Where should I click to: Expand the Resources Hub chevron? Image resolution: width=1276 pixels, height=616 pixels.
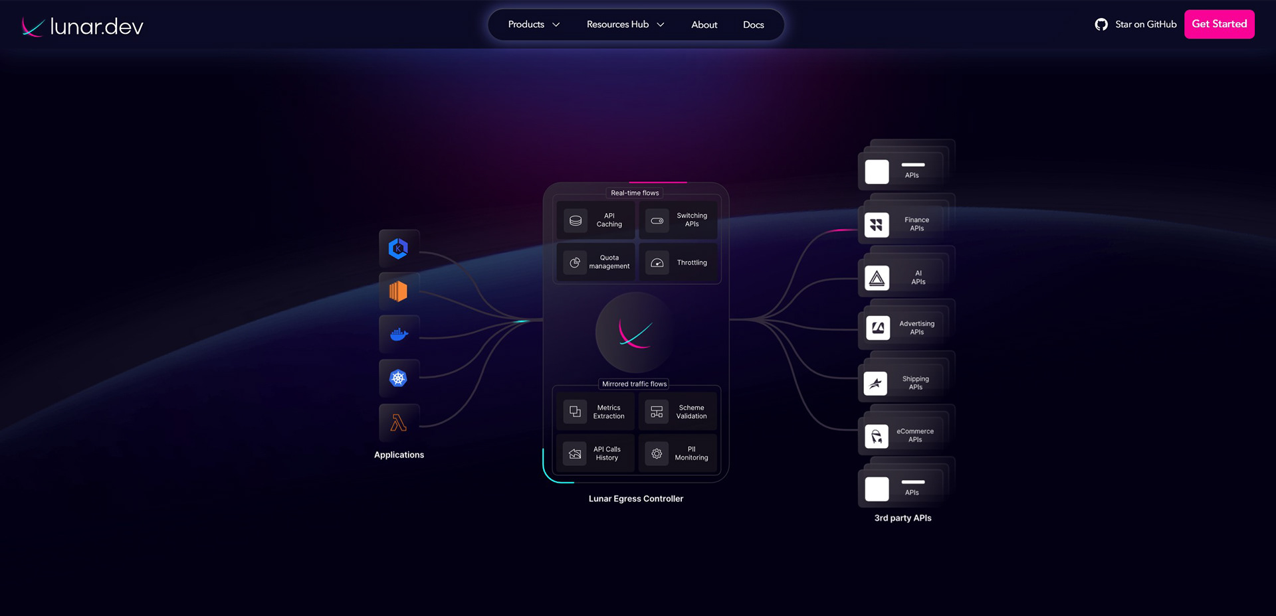tap(661, 25)
